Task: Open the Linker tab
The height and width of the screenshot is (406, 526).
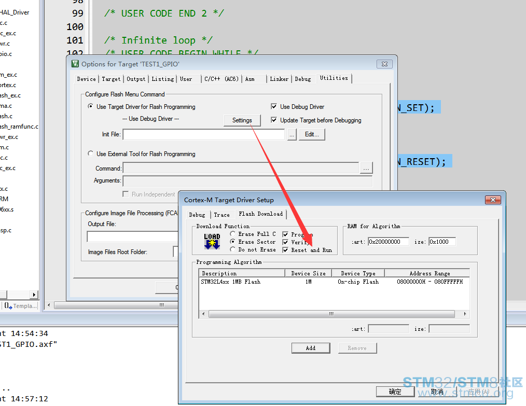Action: (x=279, y=79)
